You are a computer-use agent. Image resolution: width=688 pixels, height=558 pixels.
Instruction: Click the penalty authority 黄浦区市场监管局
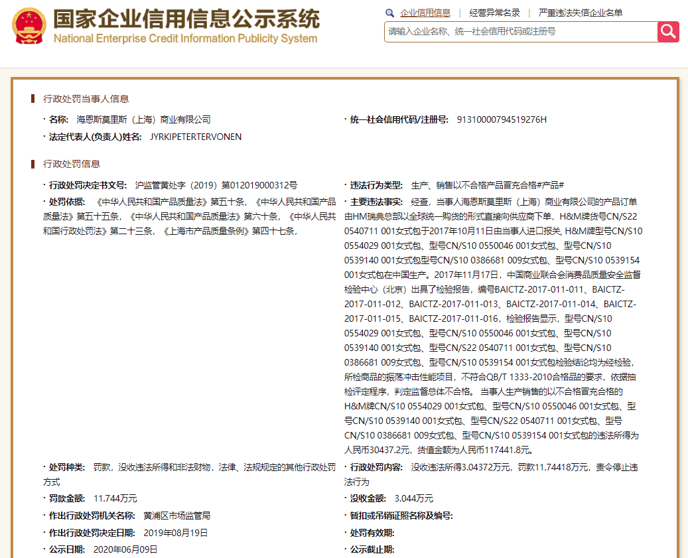(177, 516)
